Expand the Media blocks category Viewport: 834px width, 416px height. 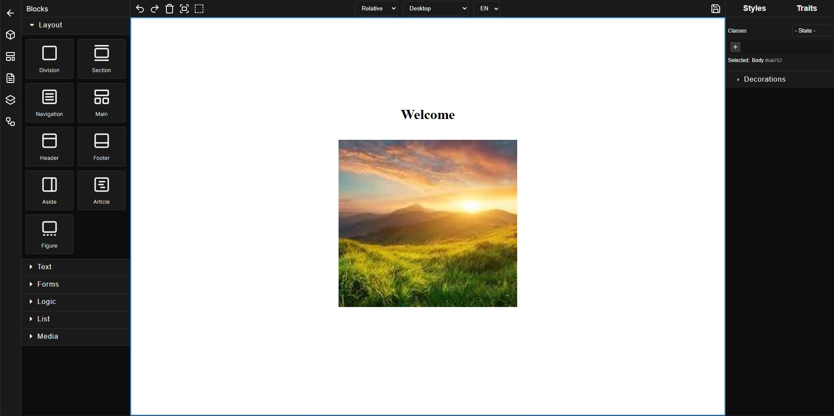click(48, 337)
